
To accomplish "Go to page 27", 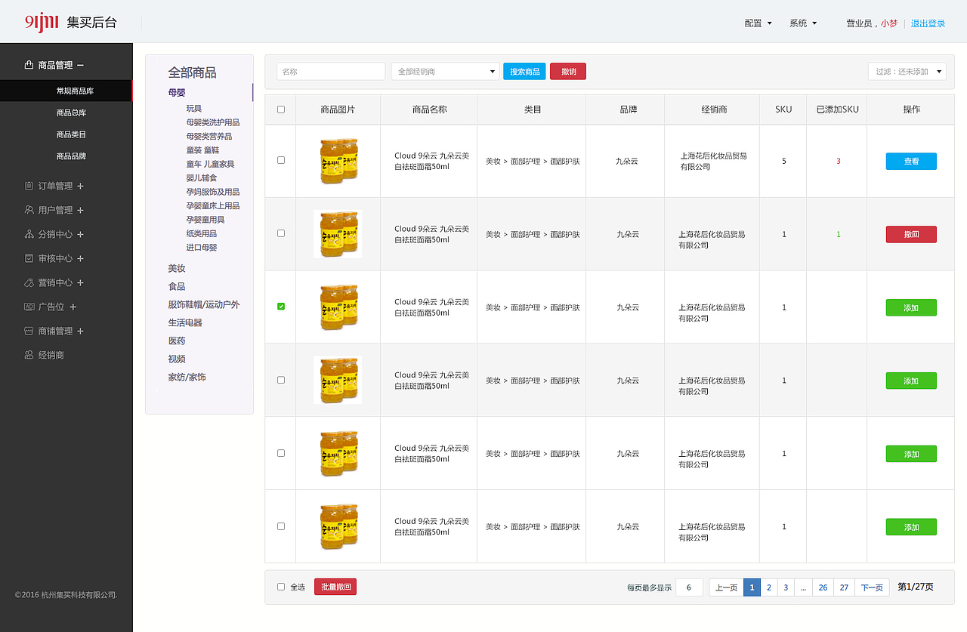I will 844,587.
